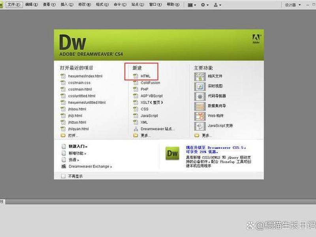Open the 帮助 (Help) menu

coord(173,4)
